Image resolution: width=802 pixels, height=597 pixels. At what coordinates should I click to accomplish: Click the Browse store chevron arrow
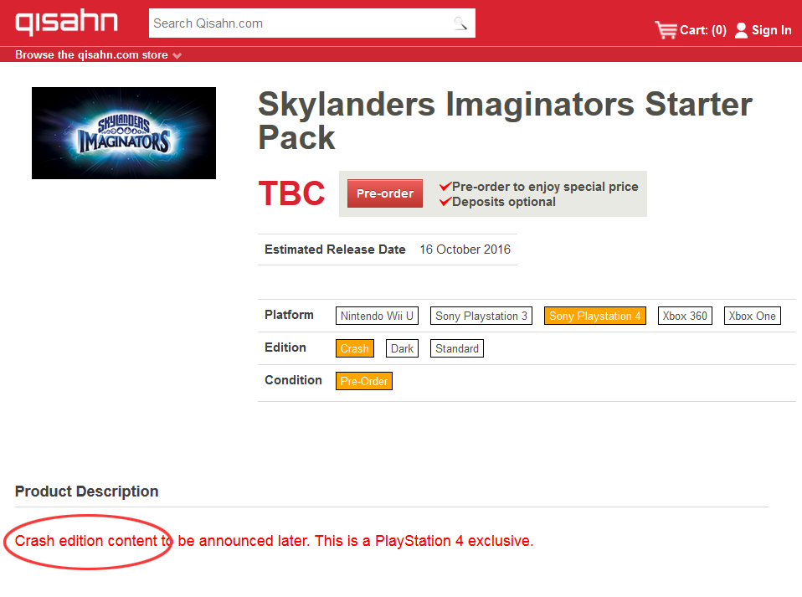(x=177, y=56)
